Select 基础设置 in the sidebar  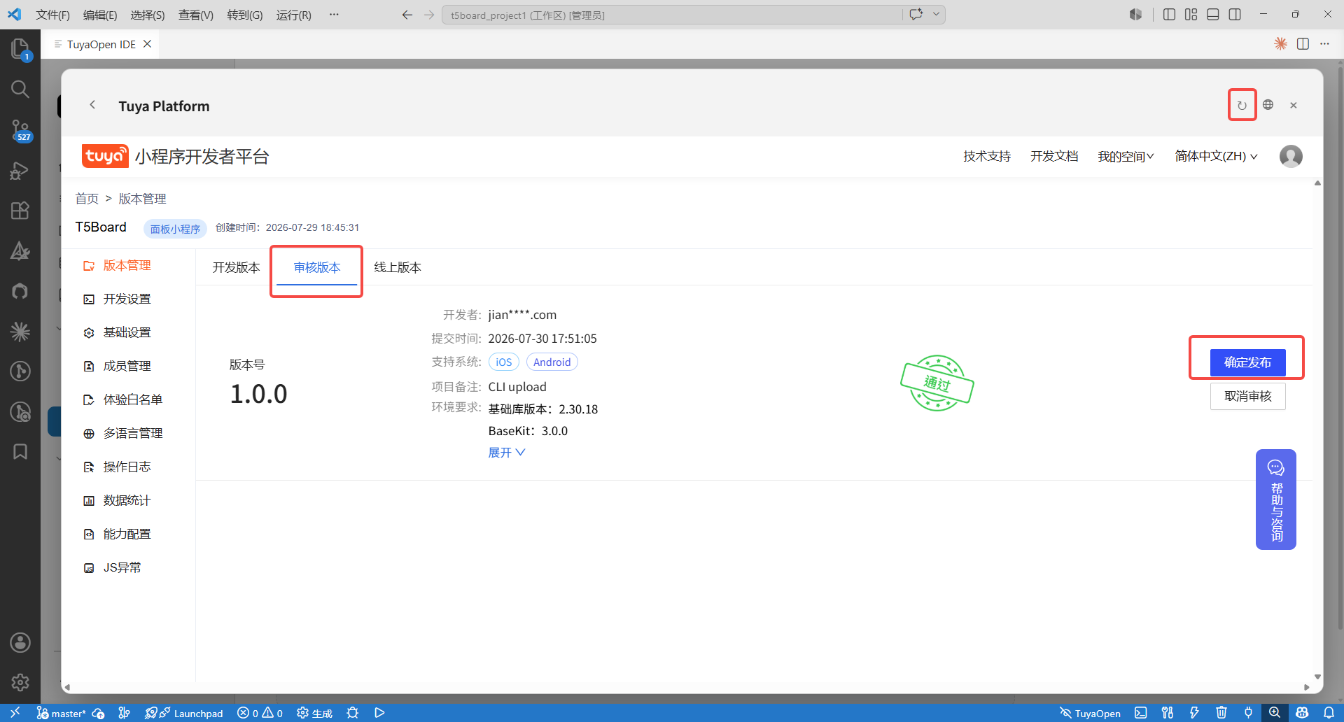click(x=118, y=332)
